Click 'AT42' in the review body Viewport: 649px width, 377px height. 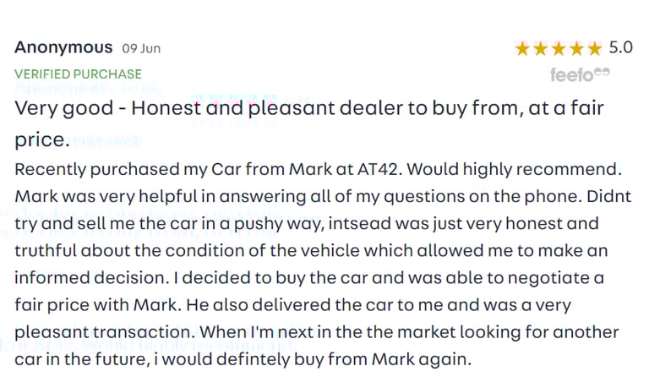point(379,169)
